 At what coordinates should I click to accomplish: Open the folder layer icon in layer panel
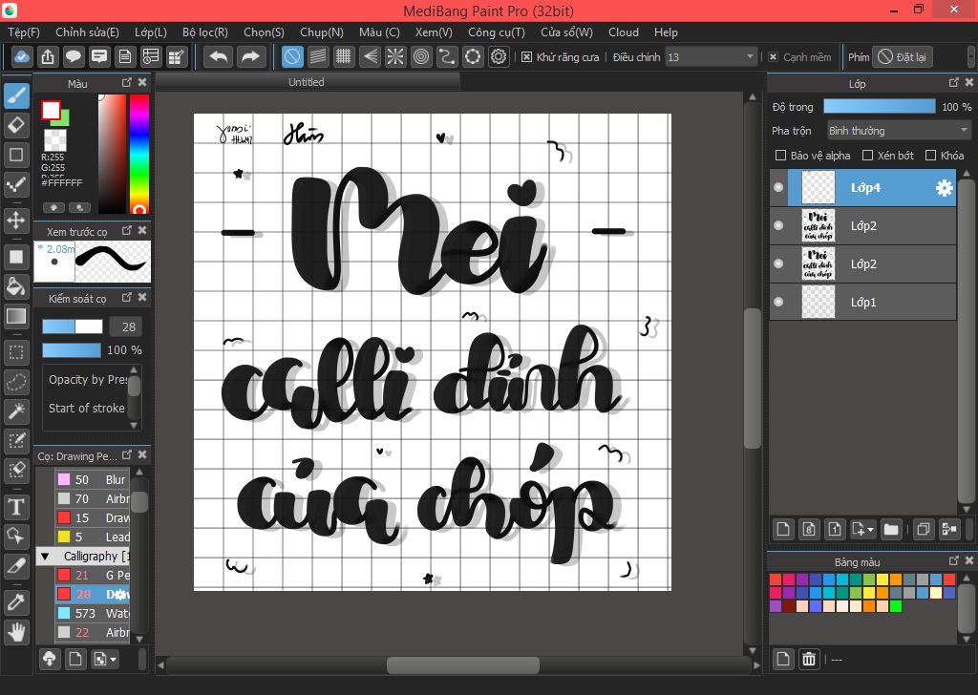click(891, 530)
